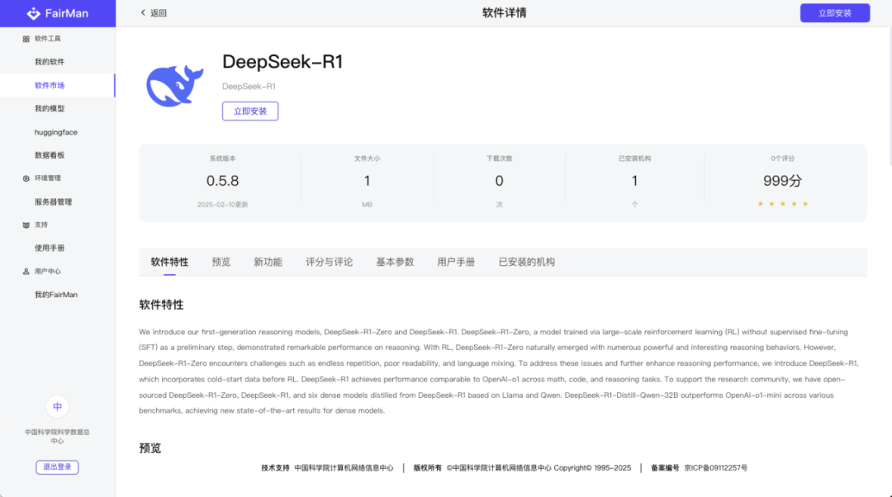Click the 999分 rating score
This screenshot has height=497, width=892.
click(x=782, y=181)
